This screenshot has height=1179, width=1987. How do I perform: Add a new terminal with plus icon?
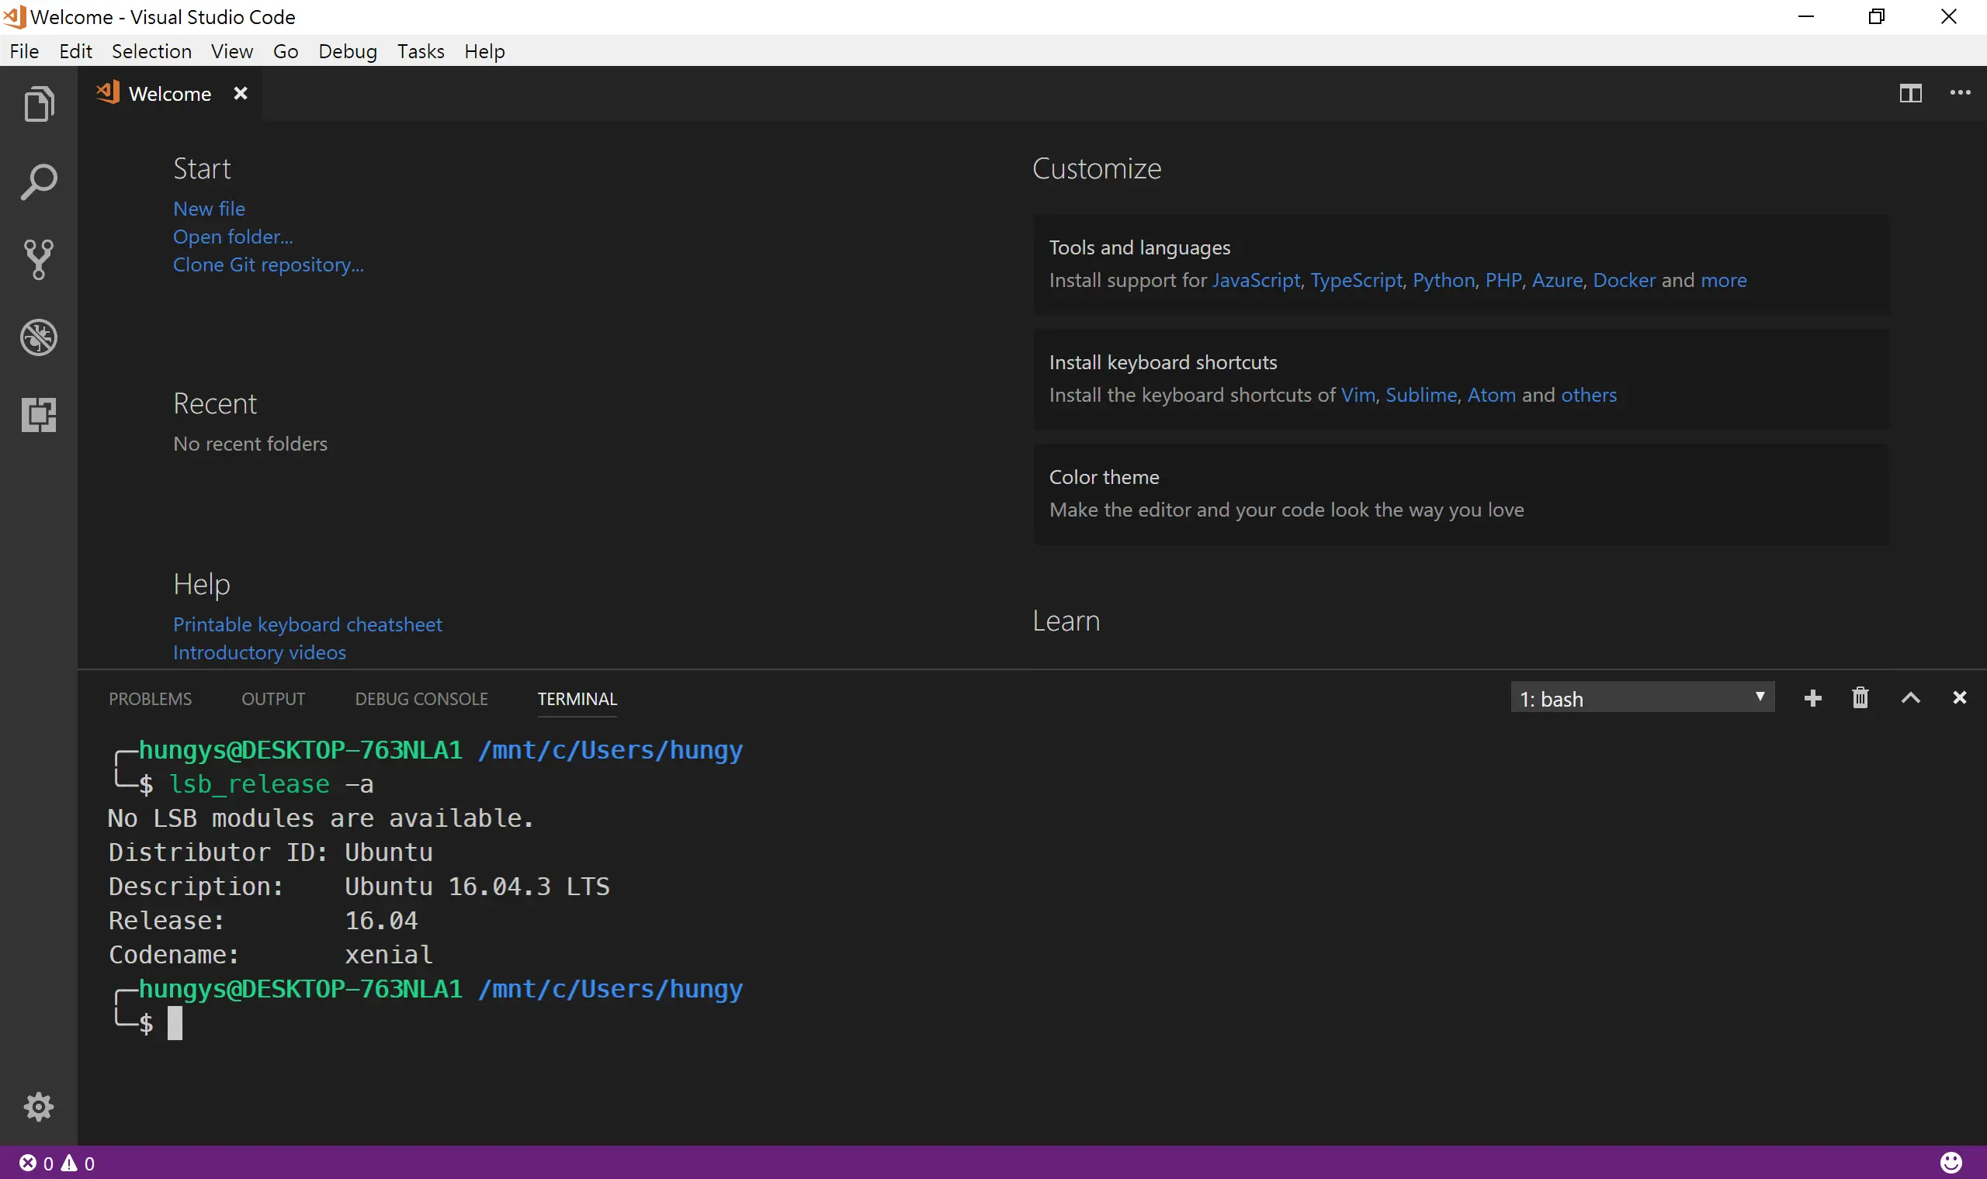1812,698
